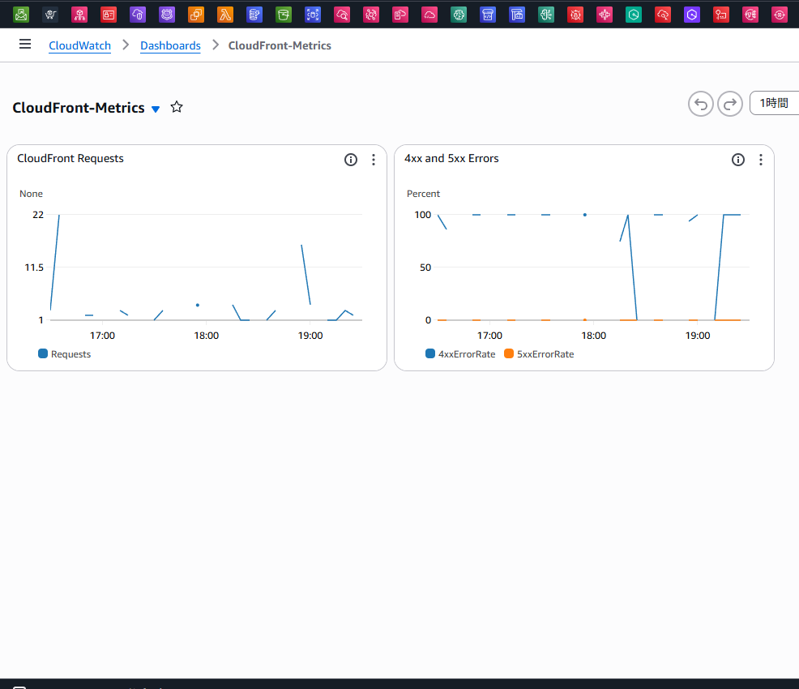
Task: Open the blue DynamoDB database shortcut icon
Action: 254,15
